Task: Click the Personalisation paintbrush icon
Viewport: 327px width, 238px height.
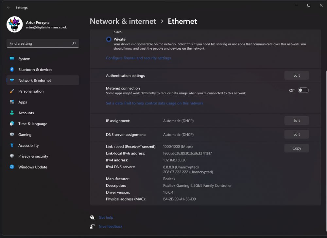Action: (12, 91)
